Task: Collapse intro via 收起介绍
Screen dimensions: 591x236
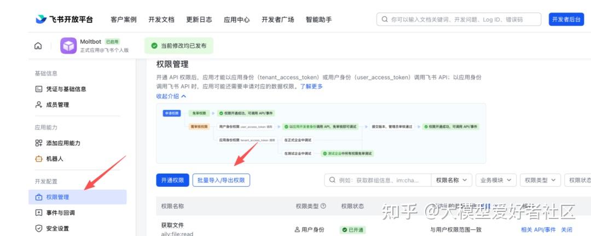Action: (x=171, y=96)
